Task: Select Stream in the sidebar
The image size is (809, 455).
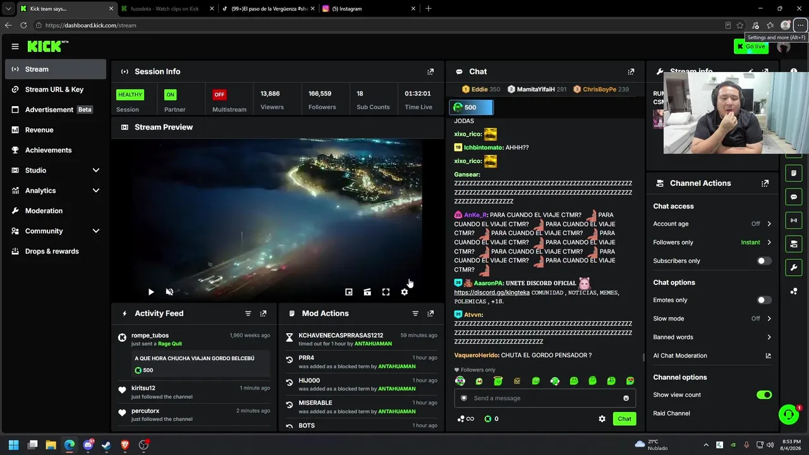Action: pyautogui.click(x=56, y=70)
